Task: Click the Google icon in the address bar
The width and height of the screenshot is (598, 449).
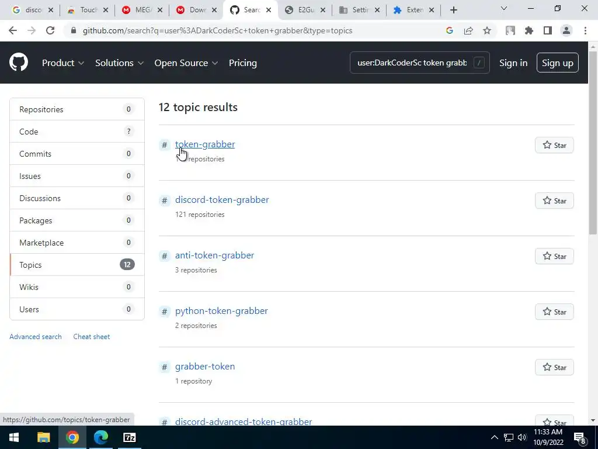Action: coord(449,30)
